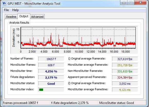
Task: Click the f-Rate degradation value 2,179 % field
Action: 51,77
